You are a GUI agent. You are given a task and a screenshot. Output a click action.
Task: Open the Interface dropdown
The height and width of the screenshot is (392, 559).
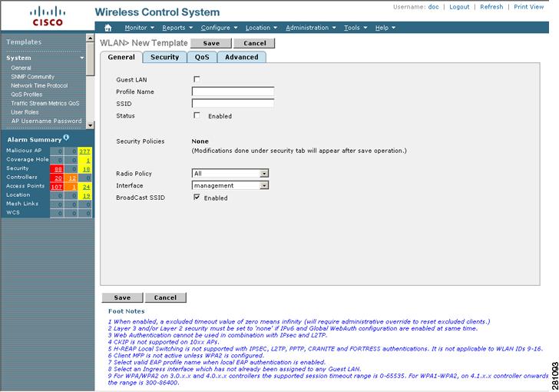point(230,185)
